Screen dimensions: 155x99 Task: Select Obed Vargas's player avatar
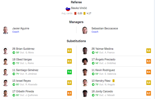(x=5, y=61)
